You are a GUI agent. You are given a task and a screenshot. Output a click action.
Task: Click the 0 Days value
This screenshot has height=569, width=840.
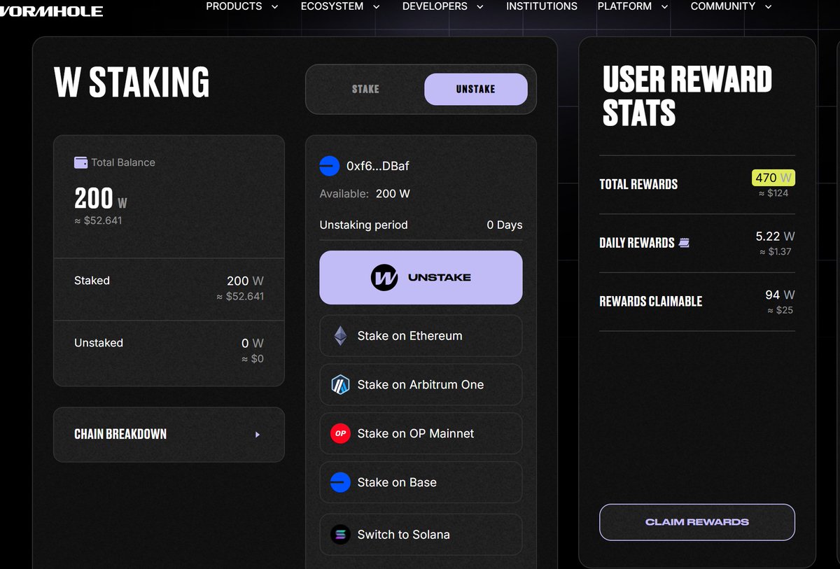tap(505, 225)
